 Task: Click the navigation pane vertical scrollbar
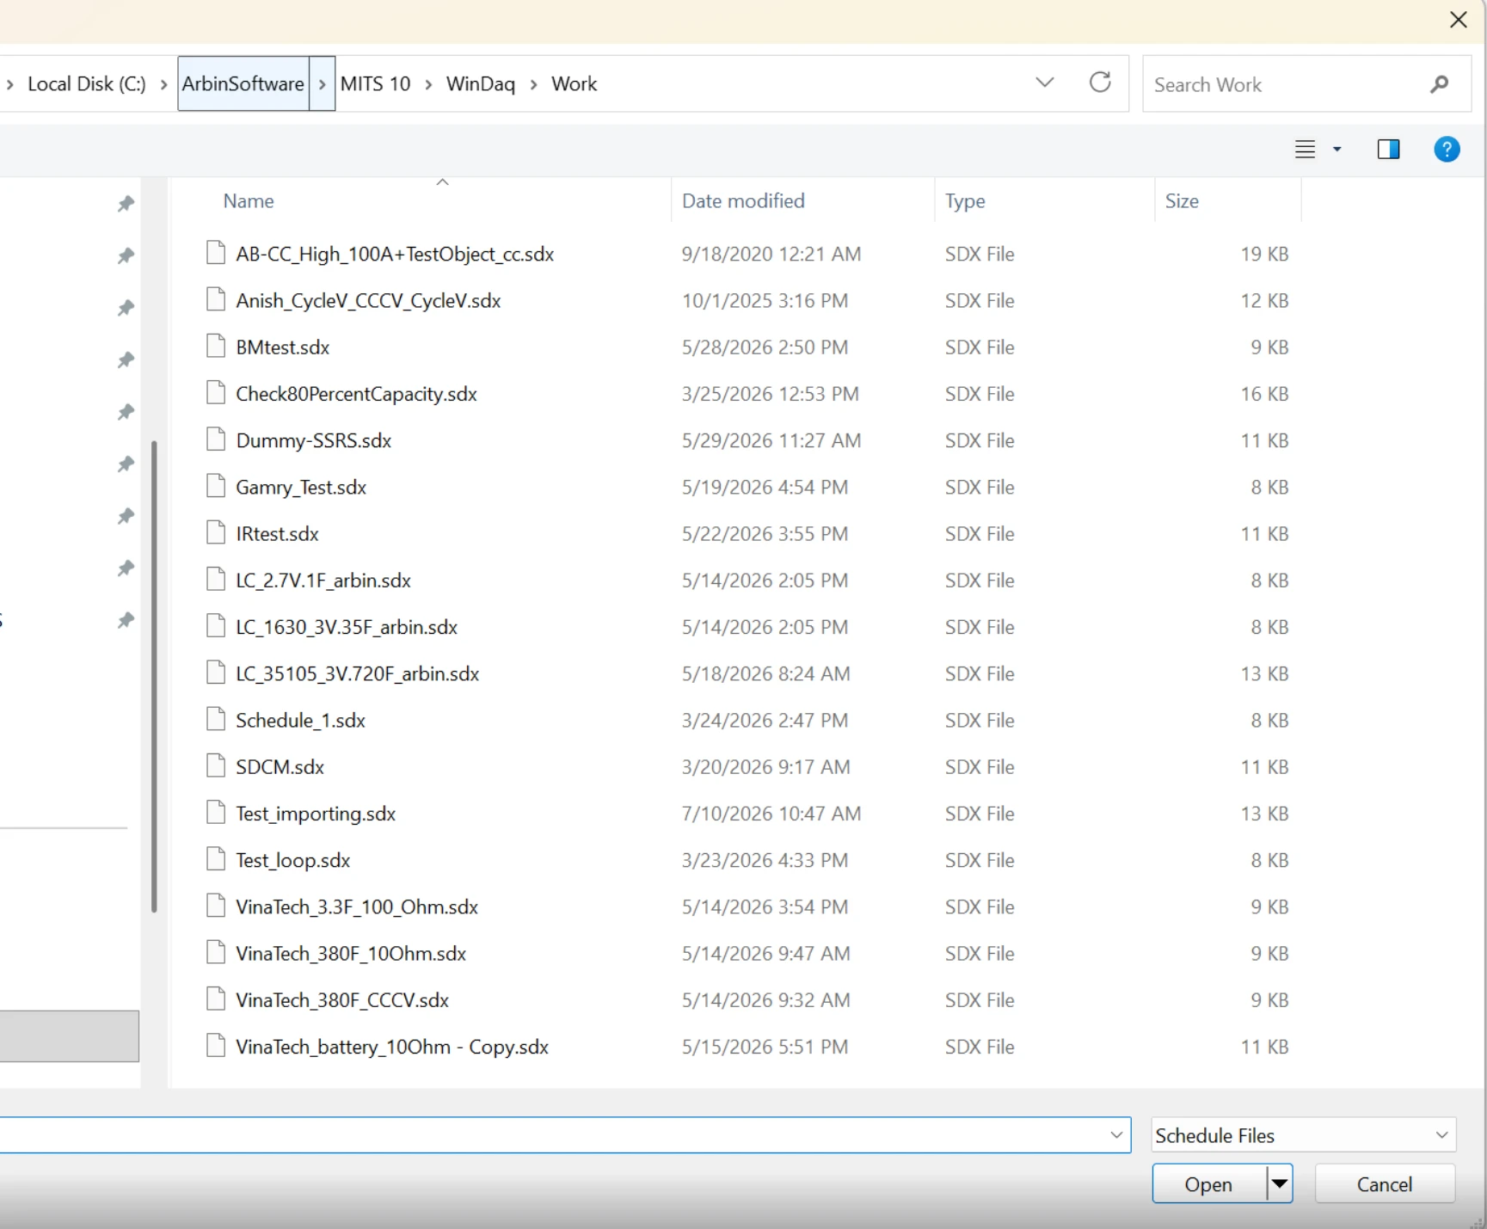point(154,676)
